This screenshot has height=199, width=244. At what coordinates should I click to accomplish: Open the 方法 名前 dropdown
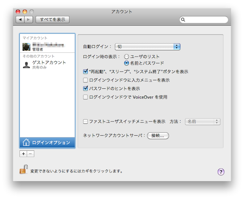202,122
